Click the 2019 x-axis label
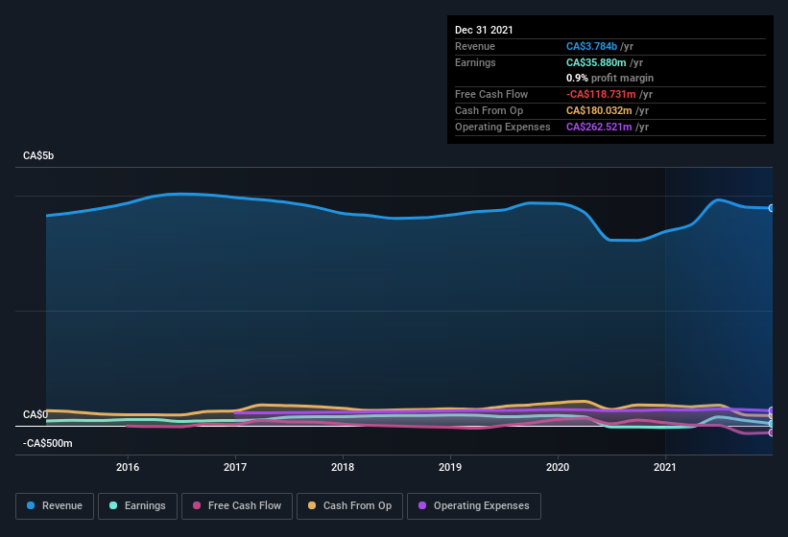Image resolution: width=788 pixels, height=537 pixels. (x=450, y=467)
